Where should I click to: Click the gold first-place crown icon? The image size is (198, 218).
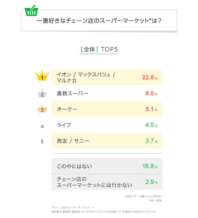pyautogui.click(x=42, y=76)
